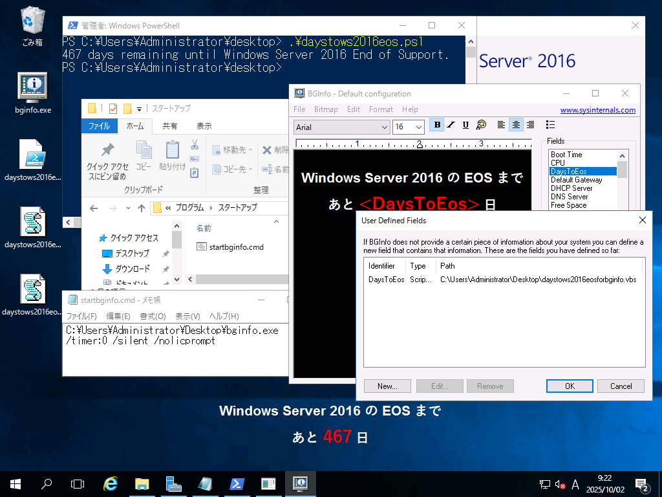Toggle left text alignment in BGInfo

pyautogui.click(x=500, y=125)
